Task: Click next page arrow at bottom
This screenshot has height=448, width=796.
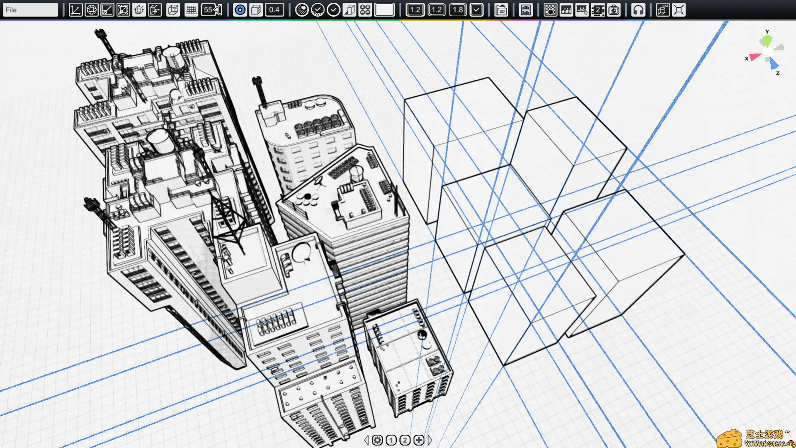Action: [430, 440]
